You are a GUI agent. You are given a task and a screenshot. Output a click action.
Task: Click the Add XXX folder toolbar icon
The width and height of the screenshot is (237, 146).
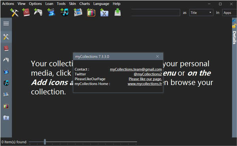point(104,12)
